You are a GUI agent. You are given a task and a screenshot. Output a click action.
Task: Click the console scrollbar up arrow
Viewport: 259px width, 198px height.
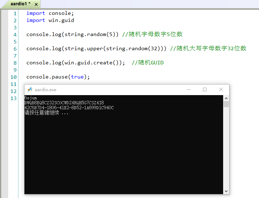[226, 98]
